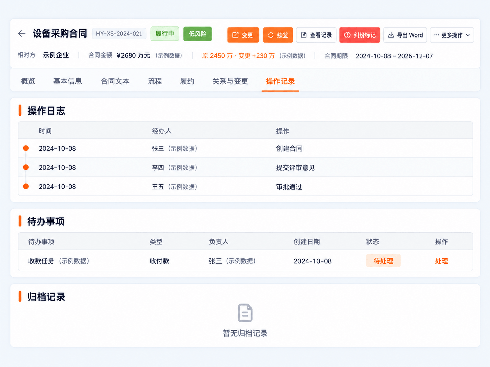
Task: Click the 履行中 status tag
Action: coord(165,34)
